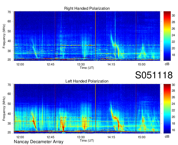
Task: Click inside the Left Handed Polarization spectrogram
Action: [x=87, y=108]
